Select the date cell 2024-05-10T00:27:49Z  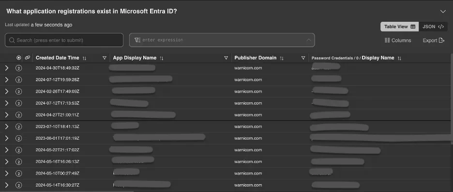coord(58,174)
